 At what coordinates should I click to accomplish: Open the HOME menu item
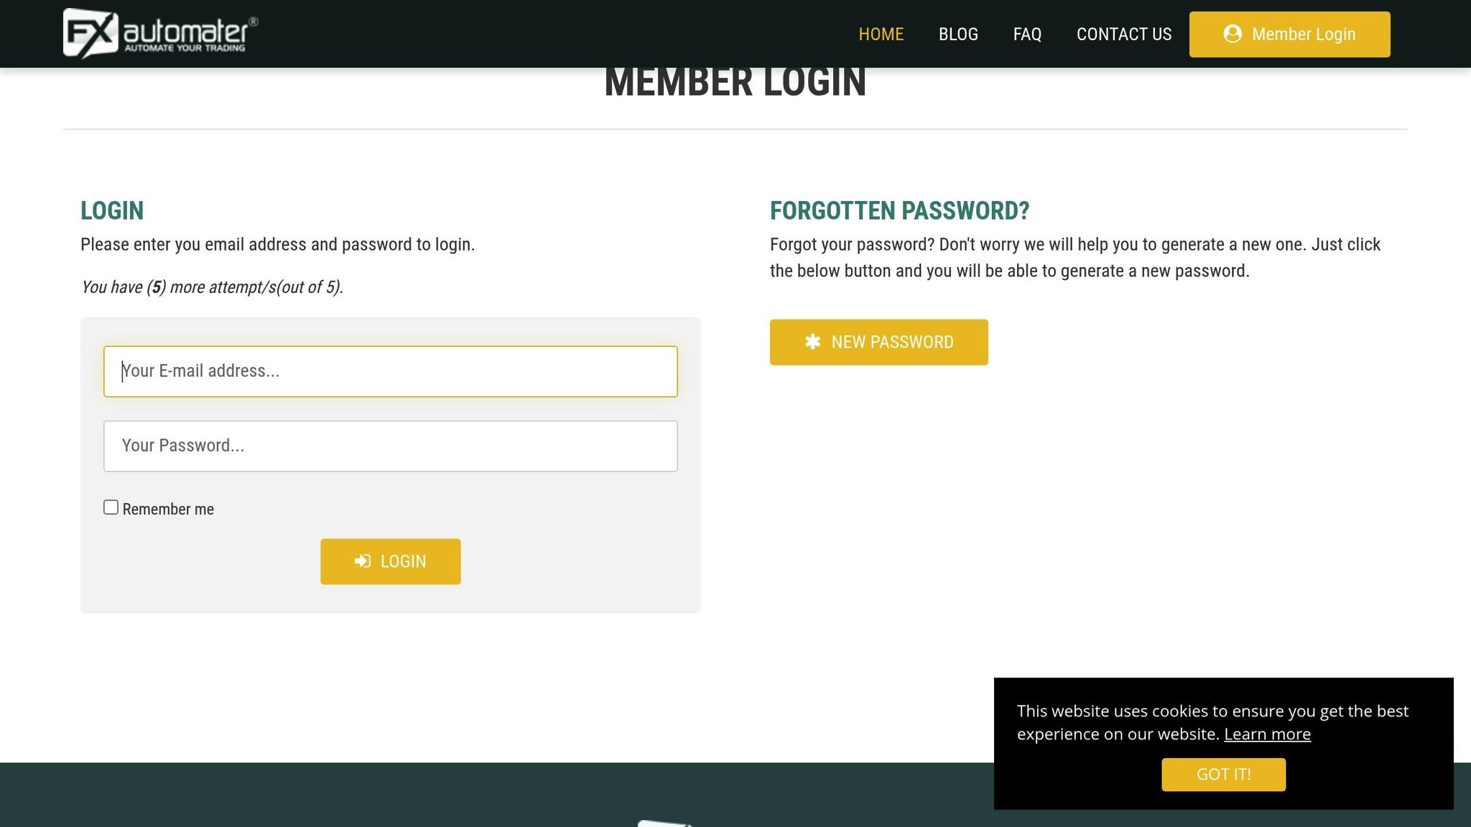click(x=881, y=34)
